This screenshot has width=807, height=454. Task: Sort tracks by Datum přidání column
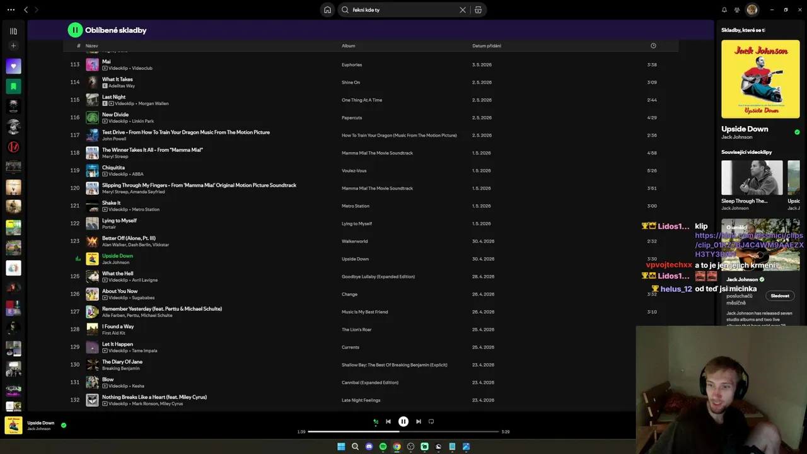pyautogui.click(x=487, y=45)
